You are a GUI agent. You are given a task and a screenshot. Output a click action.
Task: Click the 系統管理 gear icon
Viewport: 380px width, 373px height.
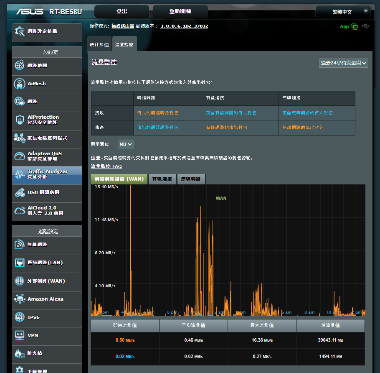[19, 370]
